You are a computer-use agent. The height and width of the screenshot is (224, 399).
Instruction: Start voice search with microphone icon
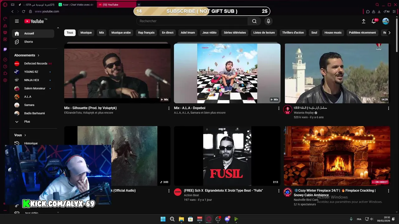[x=268, y=21]
